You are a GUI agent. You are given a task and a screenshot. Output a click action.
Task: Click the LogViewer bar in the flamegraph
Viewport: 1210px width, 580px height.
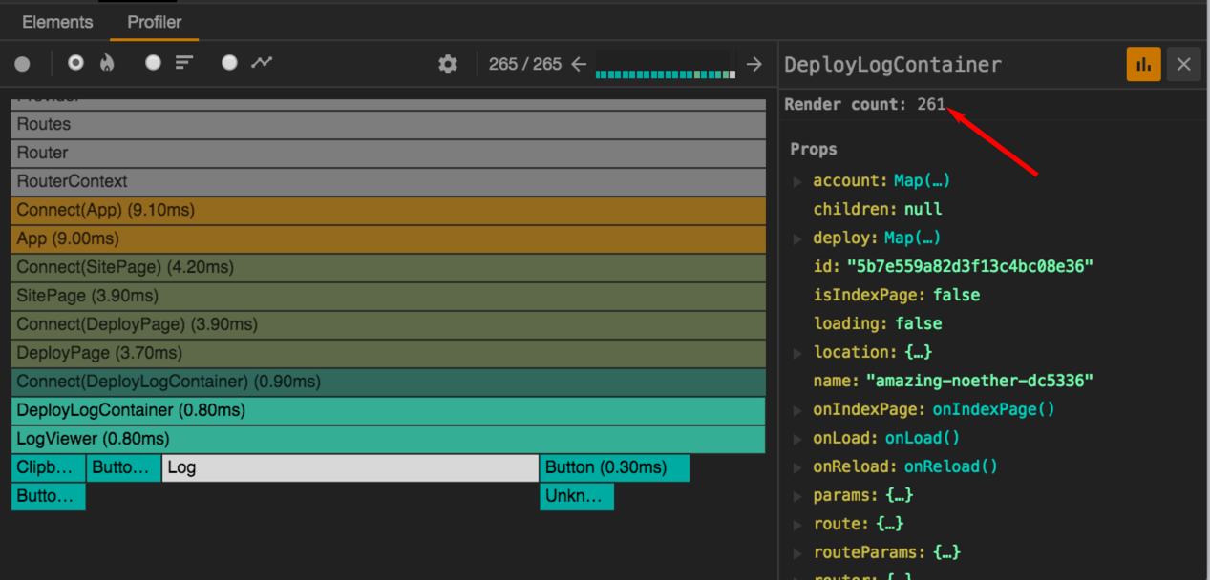pyautogui.click(x=382, y=439)
